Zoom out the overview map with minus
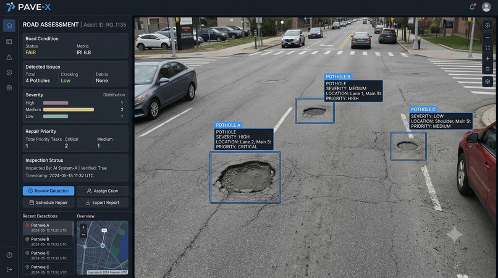This screenshot has width=498, height=278. (x=83, y=235)
